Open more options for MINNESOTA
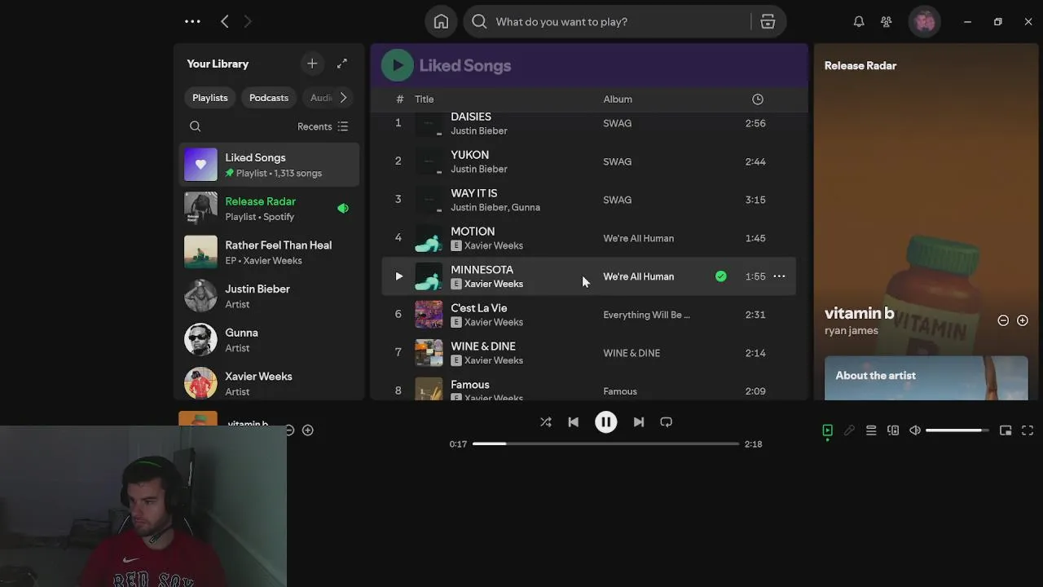The height and width of the screenshot is (587, 1043). click(x=779, y=276)
